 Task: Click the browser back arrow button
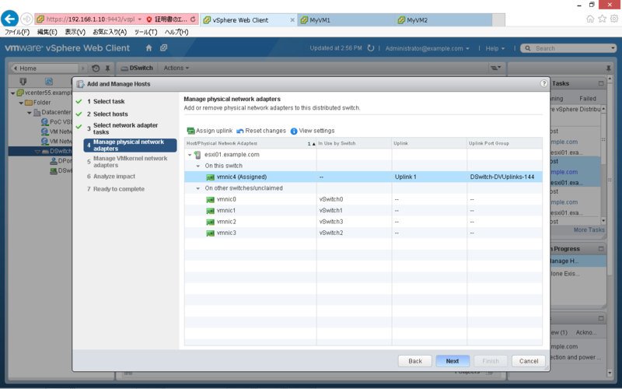click(10, 19)
